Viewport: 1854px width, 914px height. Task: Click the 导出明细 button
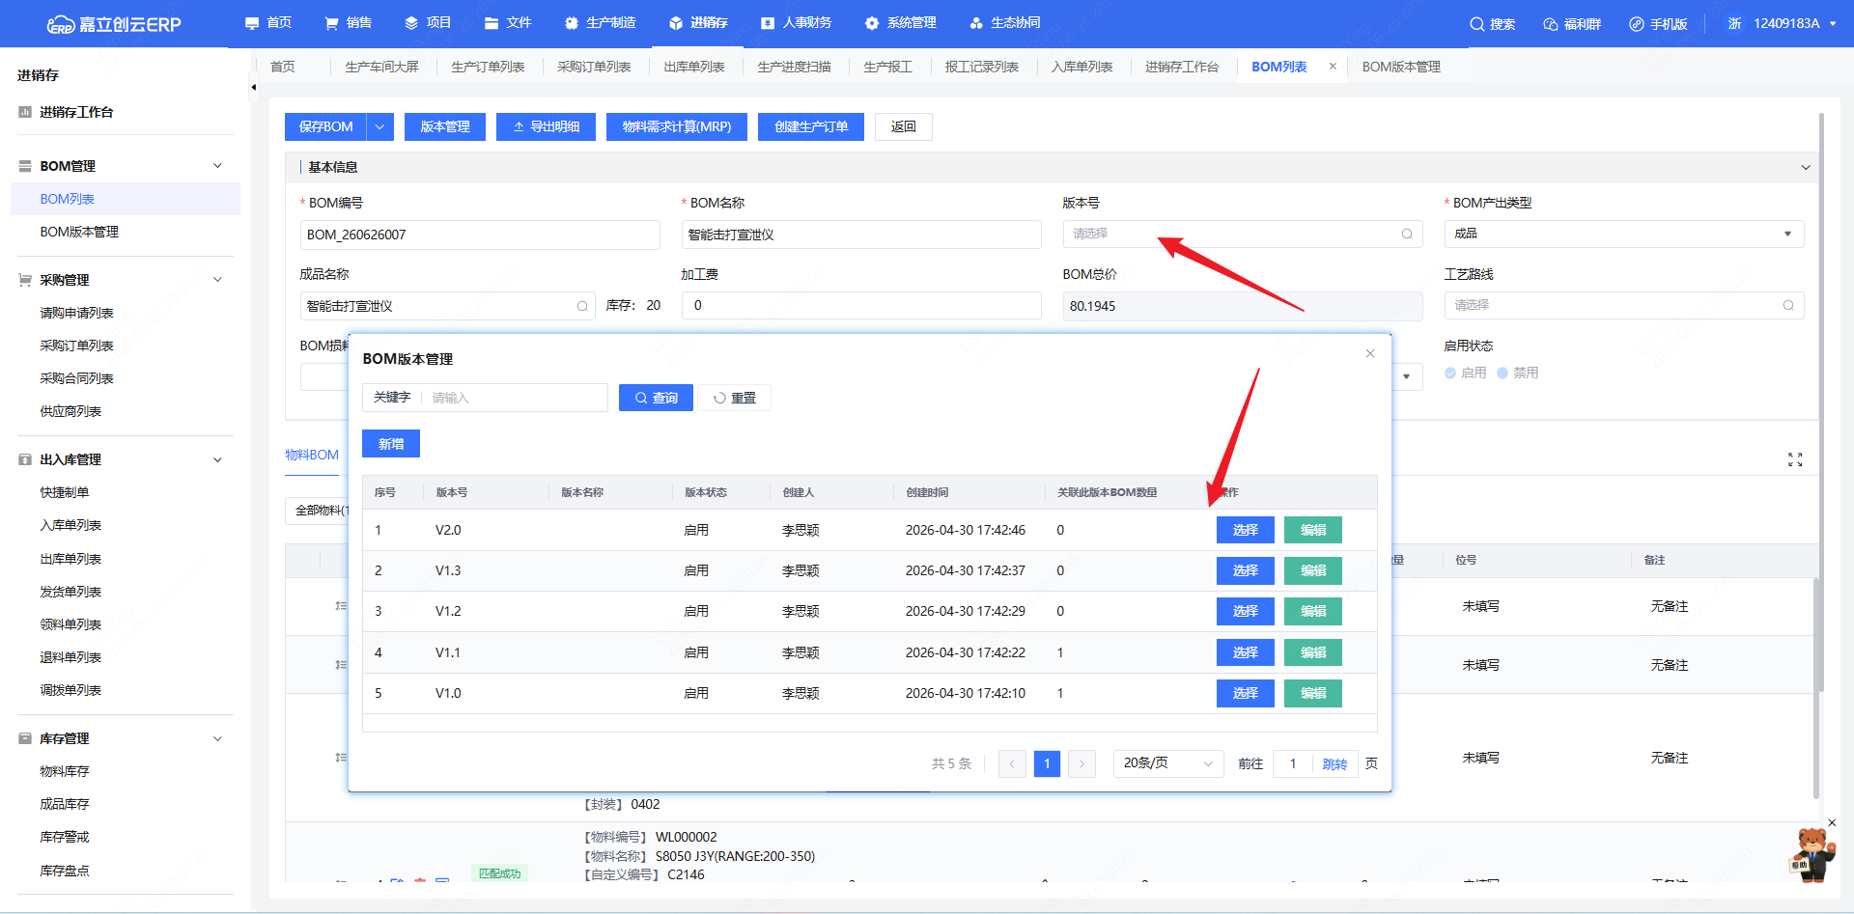547,126
